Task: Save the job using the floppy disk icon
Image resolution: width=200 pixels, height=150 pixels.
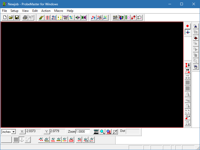Action: [x=17, y=18]
